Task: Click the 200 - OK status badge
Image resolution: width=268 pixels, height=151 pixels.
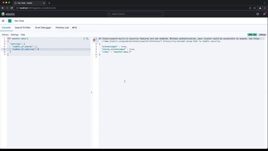Action: [252, 35]
